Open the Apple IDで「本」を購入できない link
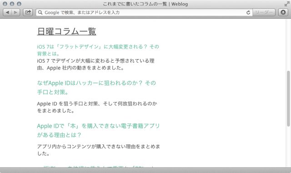The image size is (291, 173). (x=98, y=130)
